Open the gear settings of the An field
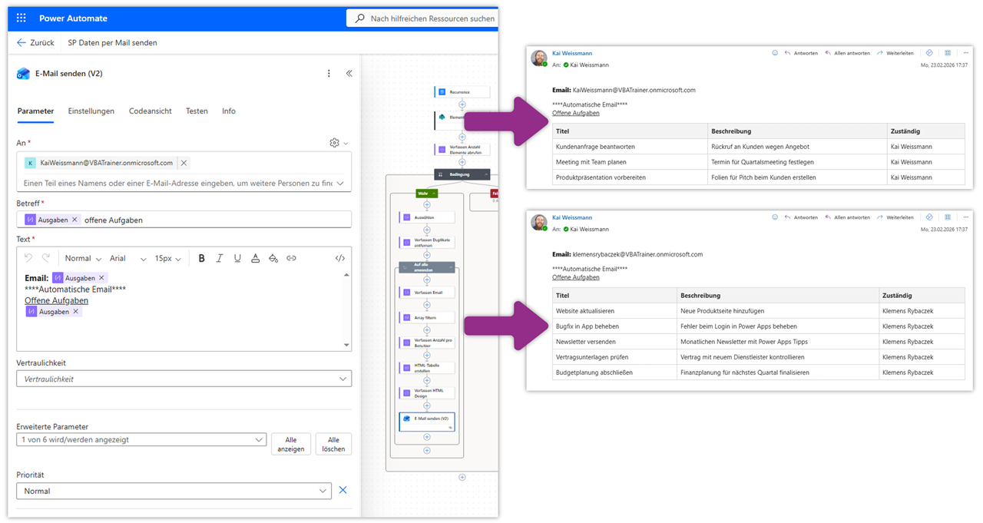This screenshot has height=523, width=983. (x=334, y=143)
